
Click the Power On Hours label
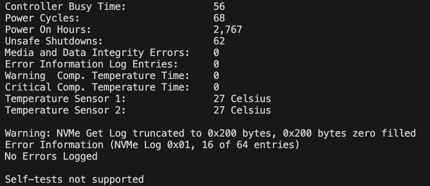point(48,30)
